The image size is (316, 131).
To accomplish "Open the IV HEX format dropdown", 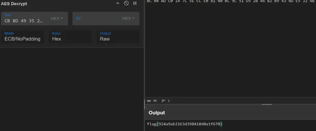I will pyautogui.click(x=128, y=19).
